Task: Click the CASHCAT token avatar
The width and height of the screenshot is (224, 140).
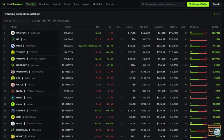Action: click(x=13, y=33)
